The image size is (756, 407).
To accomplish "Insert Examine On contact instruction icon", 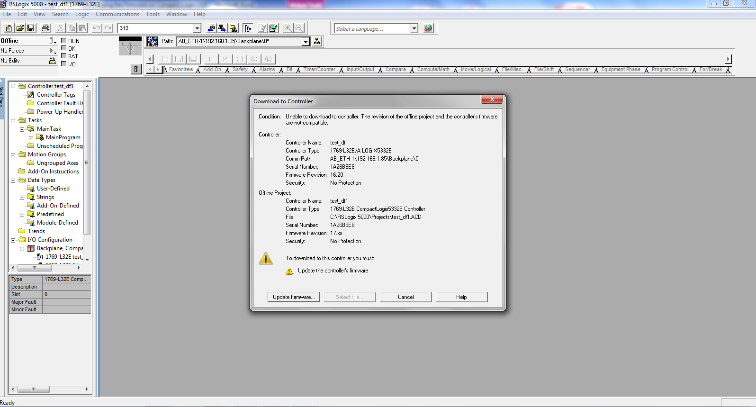I will pyautogui.click(x=211, y=59).
